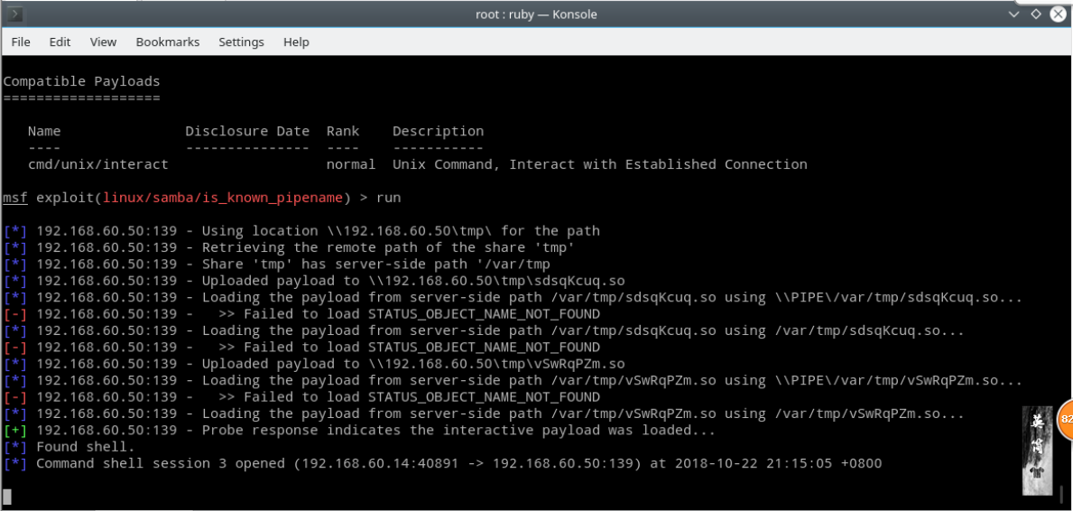Click the 'Rank' column header
The image size is (1073, 511).
pos(343,131)
